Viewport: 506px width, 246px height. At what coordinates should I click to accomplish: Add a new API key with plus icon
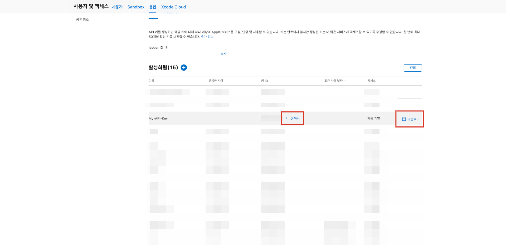[184, 68]
